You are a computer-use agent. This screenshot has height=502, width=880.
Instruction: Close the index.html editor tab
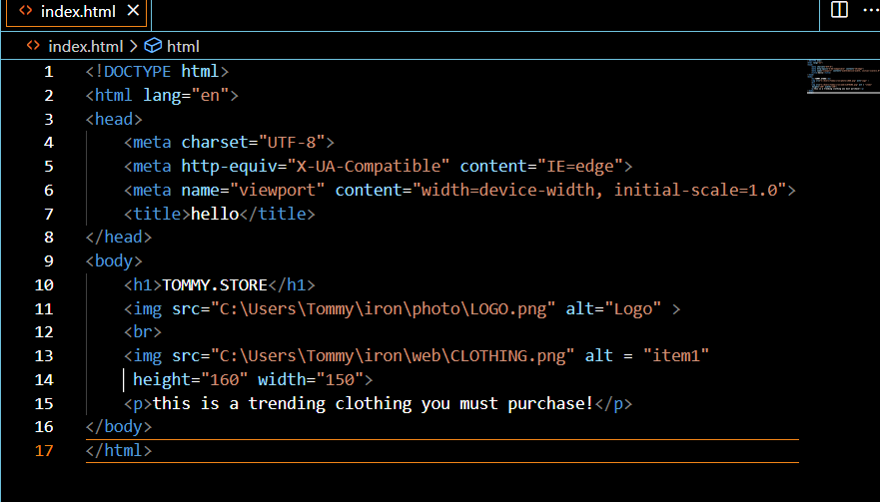pyautogui.click(x=133, y=11)
